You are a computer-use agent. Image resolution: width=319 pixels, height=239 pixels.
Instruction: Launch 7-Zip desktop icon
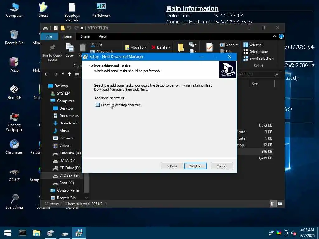(14, 65)
